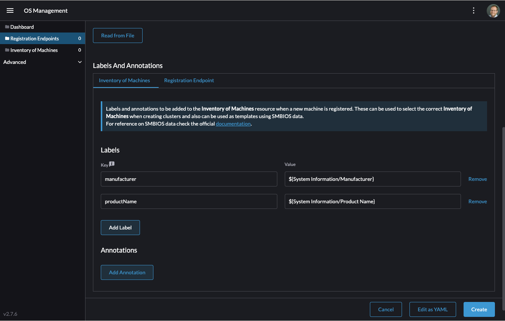This screenshot has height=321, width=505.
Task: Click the Add Annotation button
Action: point(127,272)
